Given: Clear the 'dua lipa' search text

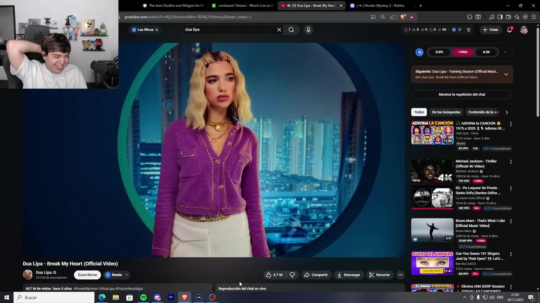Looking at the screenshot, I should pos(279,30).
